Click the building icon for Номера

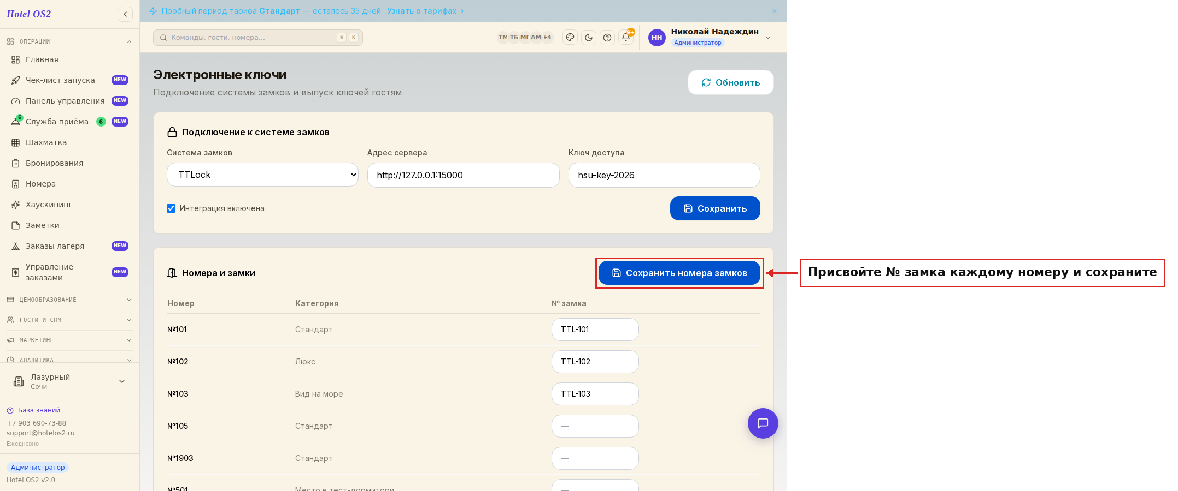(16, 184)
